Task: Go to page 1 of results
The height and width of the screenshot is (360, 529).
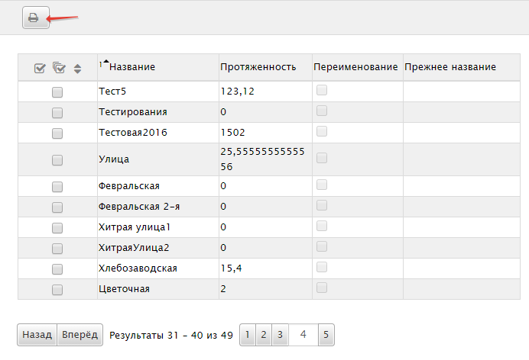Action: tap(248, 335)
